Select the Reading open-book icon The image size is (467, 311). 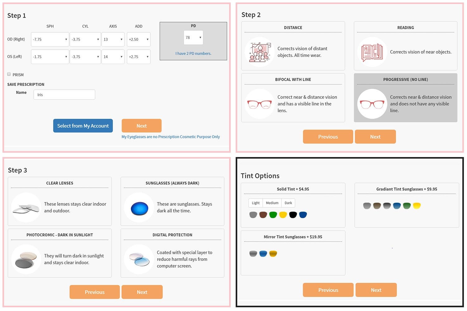click(x=372, y=52)
